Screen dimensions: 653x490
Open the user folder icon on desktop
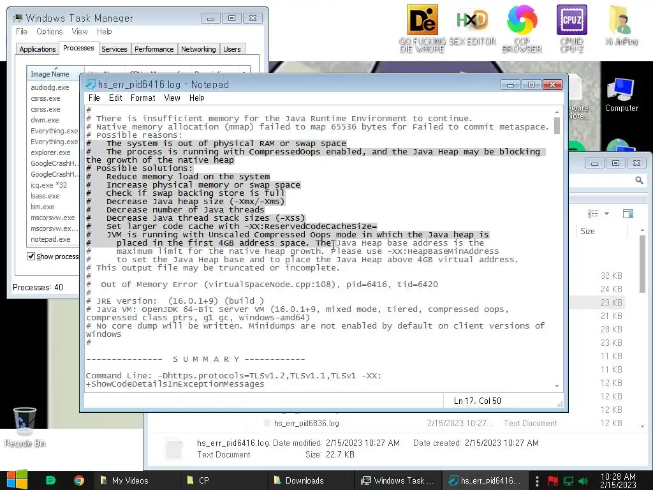[621, 20]
